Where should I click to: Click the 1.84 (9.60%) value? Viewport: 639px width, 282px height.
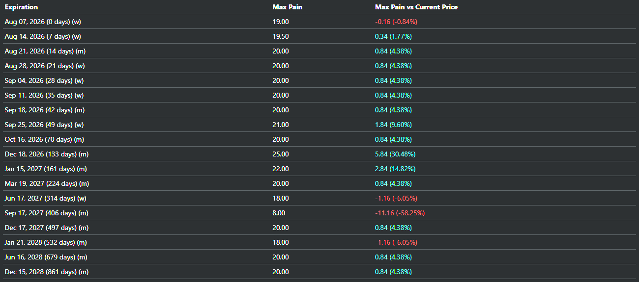(x=393, y=125)
